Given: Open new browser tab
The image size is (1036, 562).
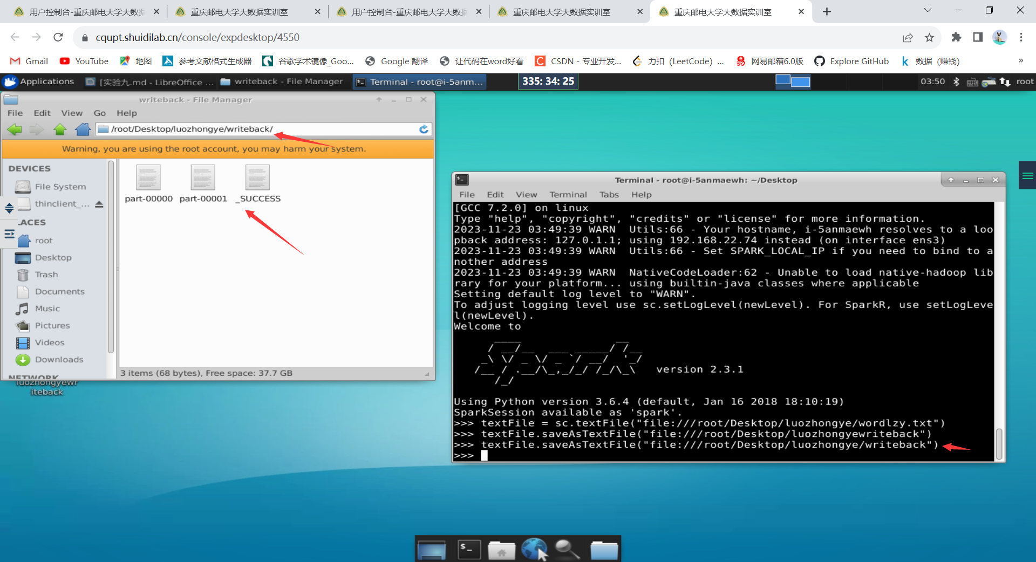Looking at the screenshot, I should [827, 11].
